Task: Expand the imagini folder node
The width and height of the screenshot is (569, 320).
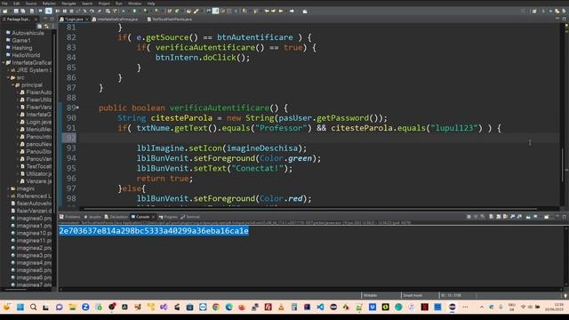Action: 8,188
